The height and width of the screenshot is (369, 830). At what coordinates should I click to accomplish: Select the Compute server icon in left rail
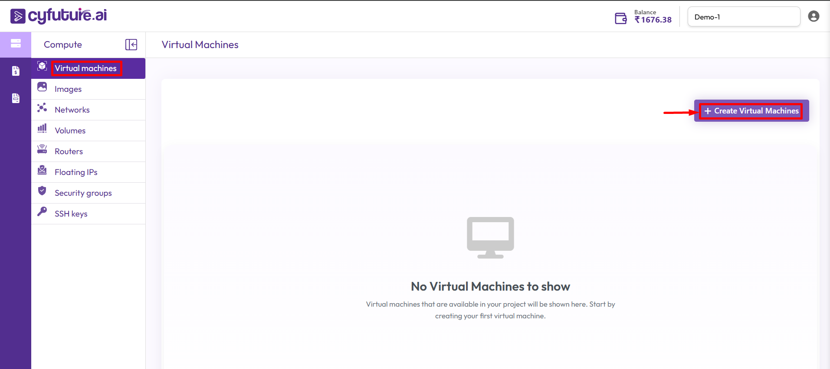coord(16,43)
